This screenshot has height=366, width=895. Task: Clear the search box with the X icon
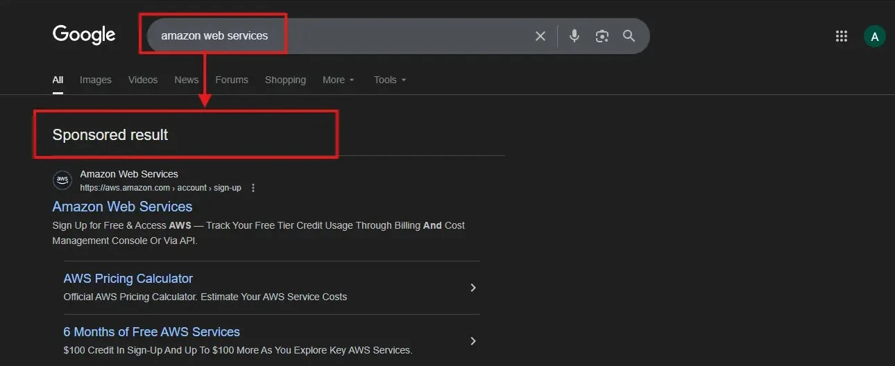540,36
